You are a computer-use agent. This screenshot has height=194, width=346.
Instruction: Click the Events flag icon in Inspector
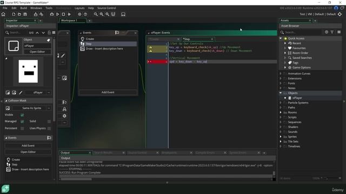click(49, 138)
